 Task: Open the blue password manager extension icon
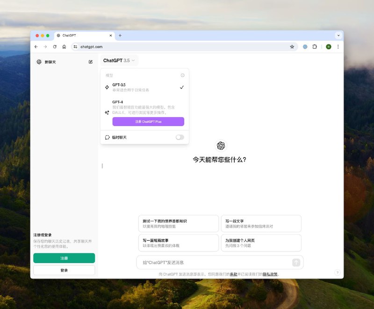pos(305,47)
